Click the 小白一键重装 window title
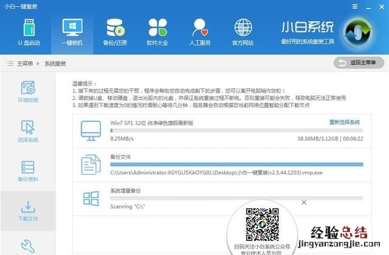This screenshot has width=389, height=255. (21, 7)
